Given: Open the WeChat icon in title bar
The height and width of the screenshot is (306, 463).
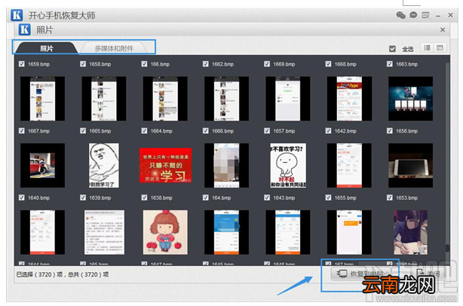Looking at the screenshot, I should click(x=400, y=15).
